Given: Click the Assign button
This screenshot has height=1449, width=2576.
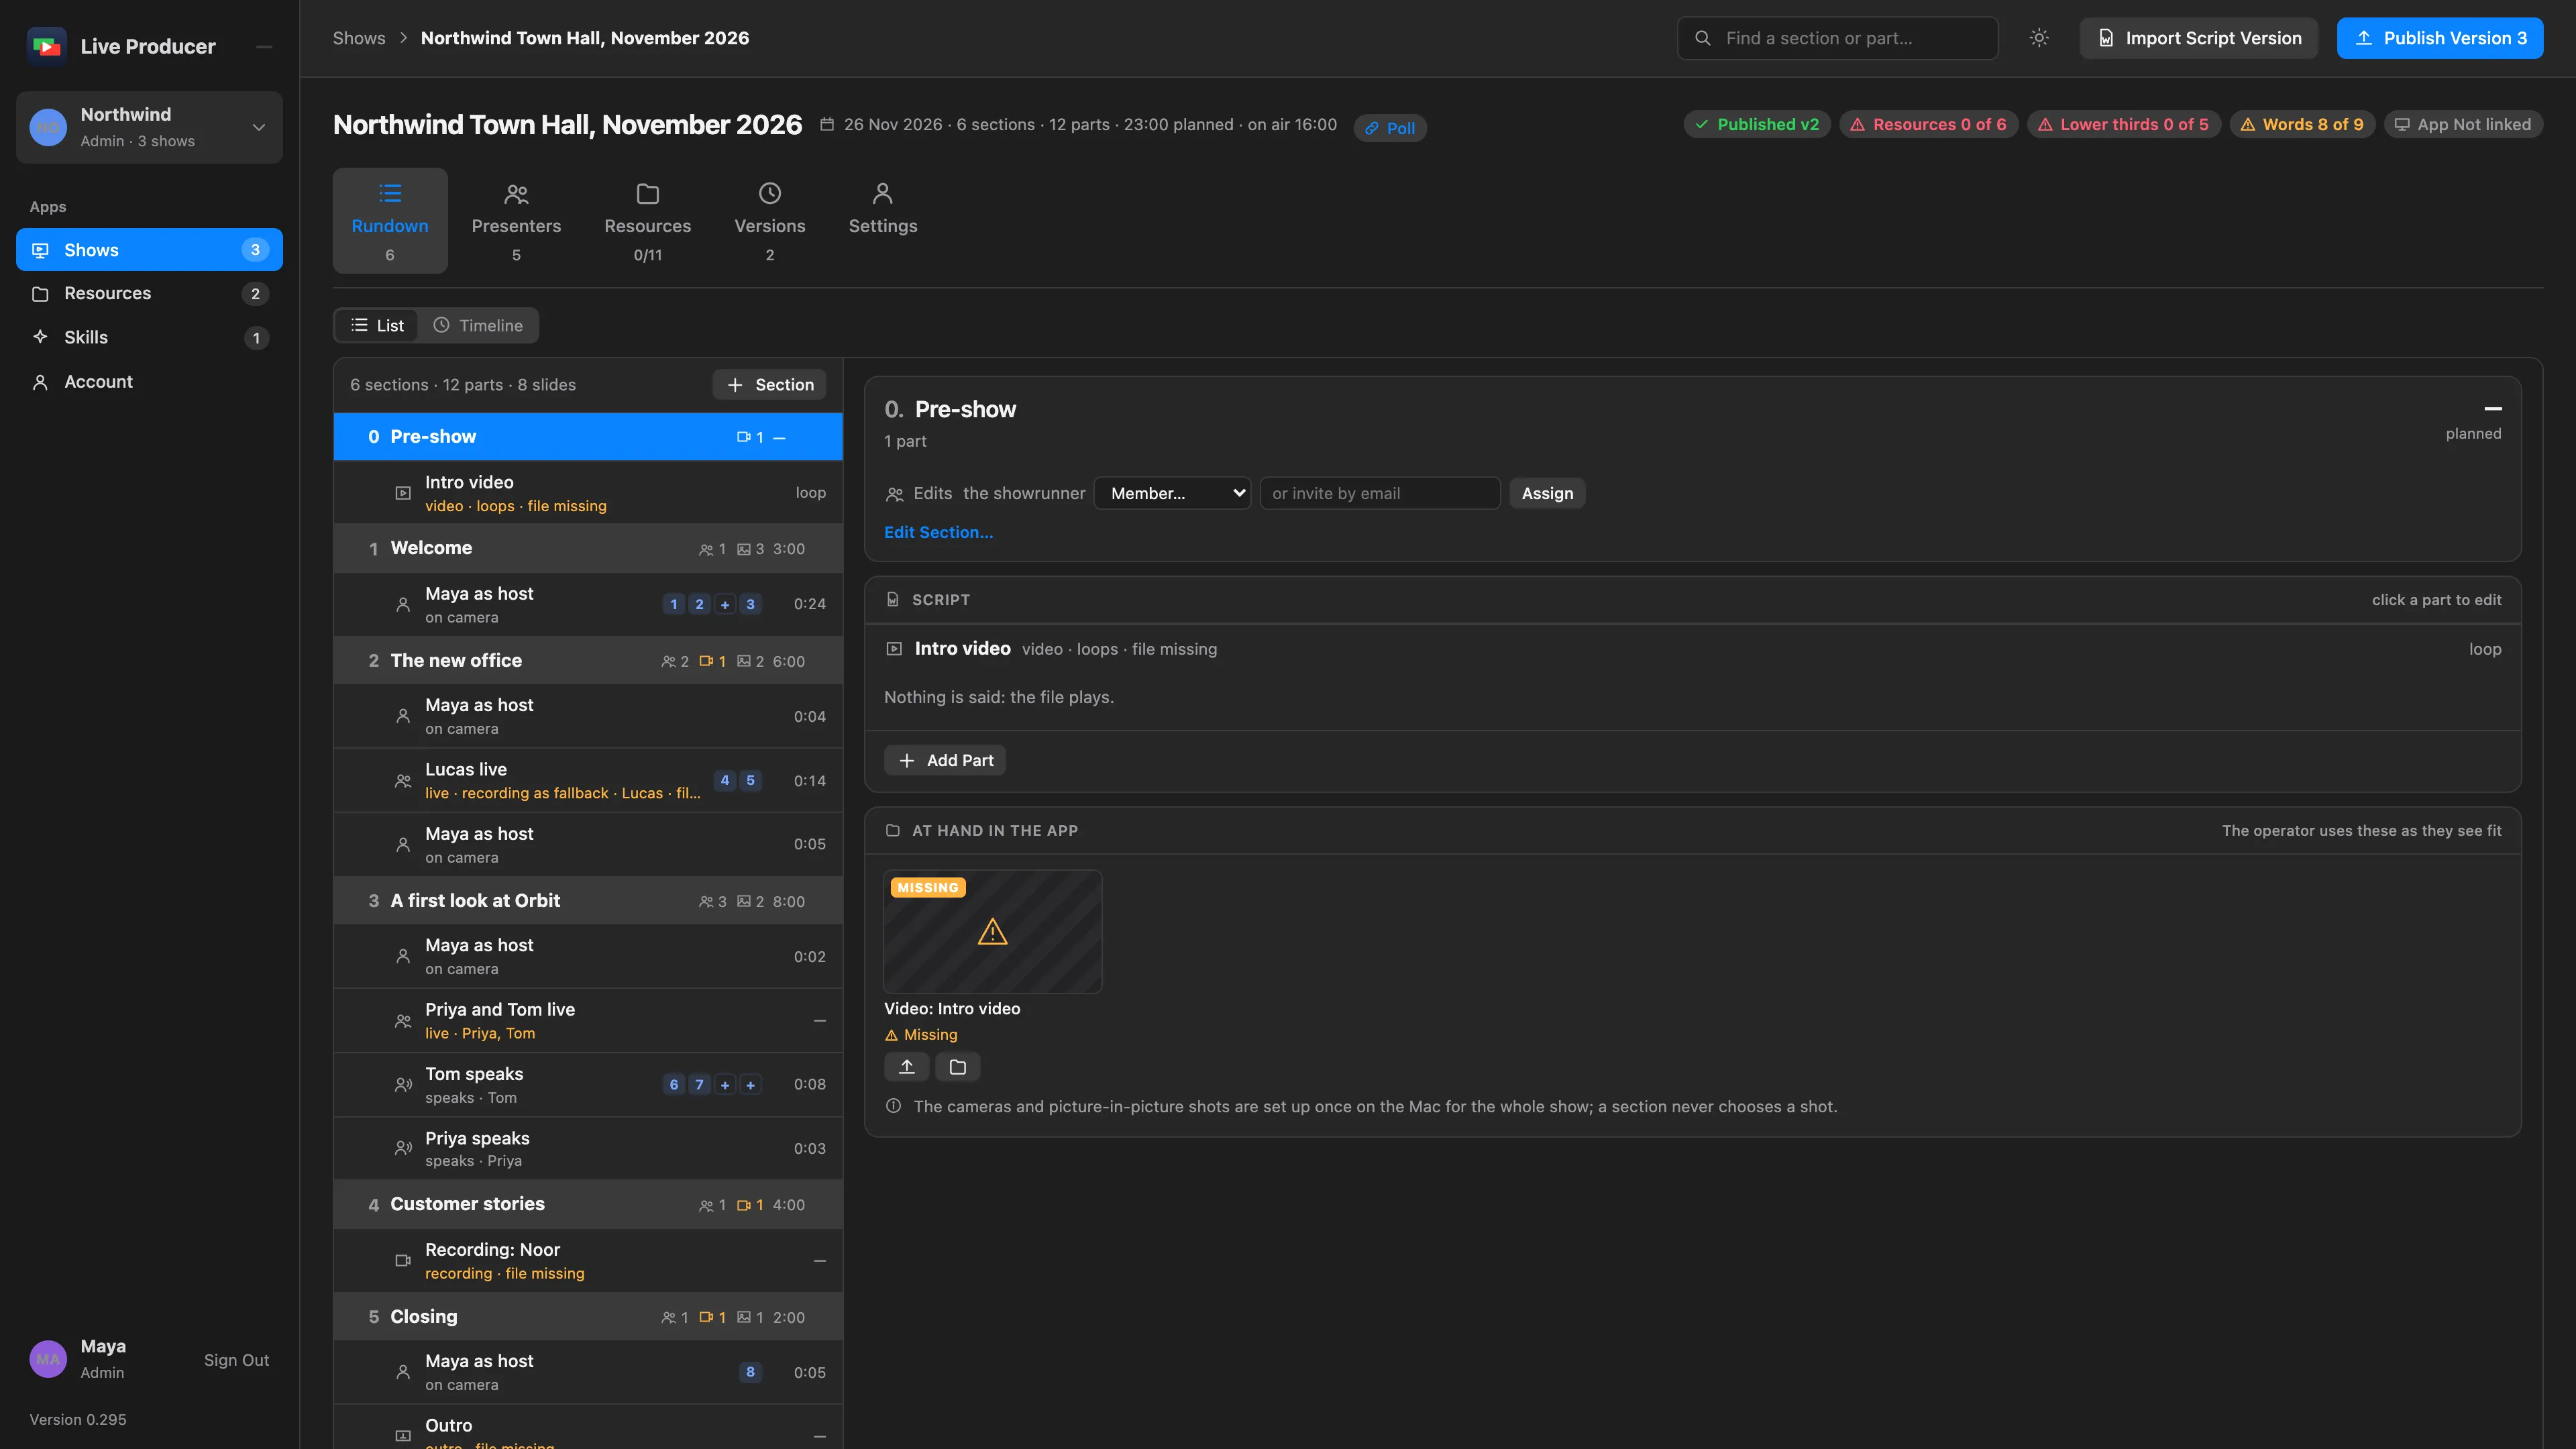Looking at the screenshot, I should pos(1547,493).
